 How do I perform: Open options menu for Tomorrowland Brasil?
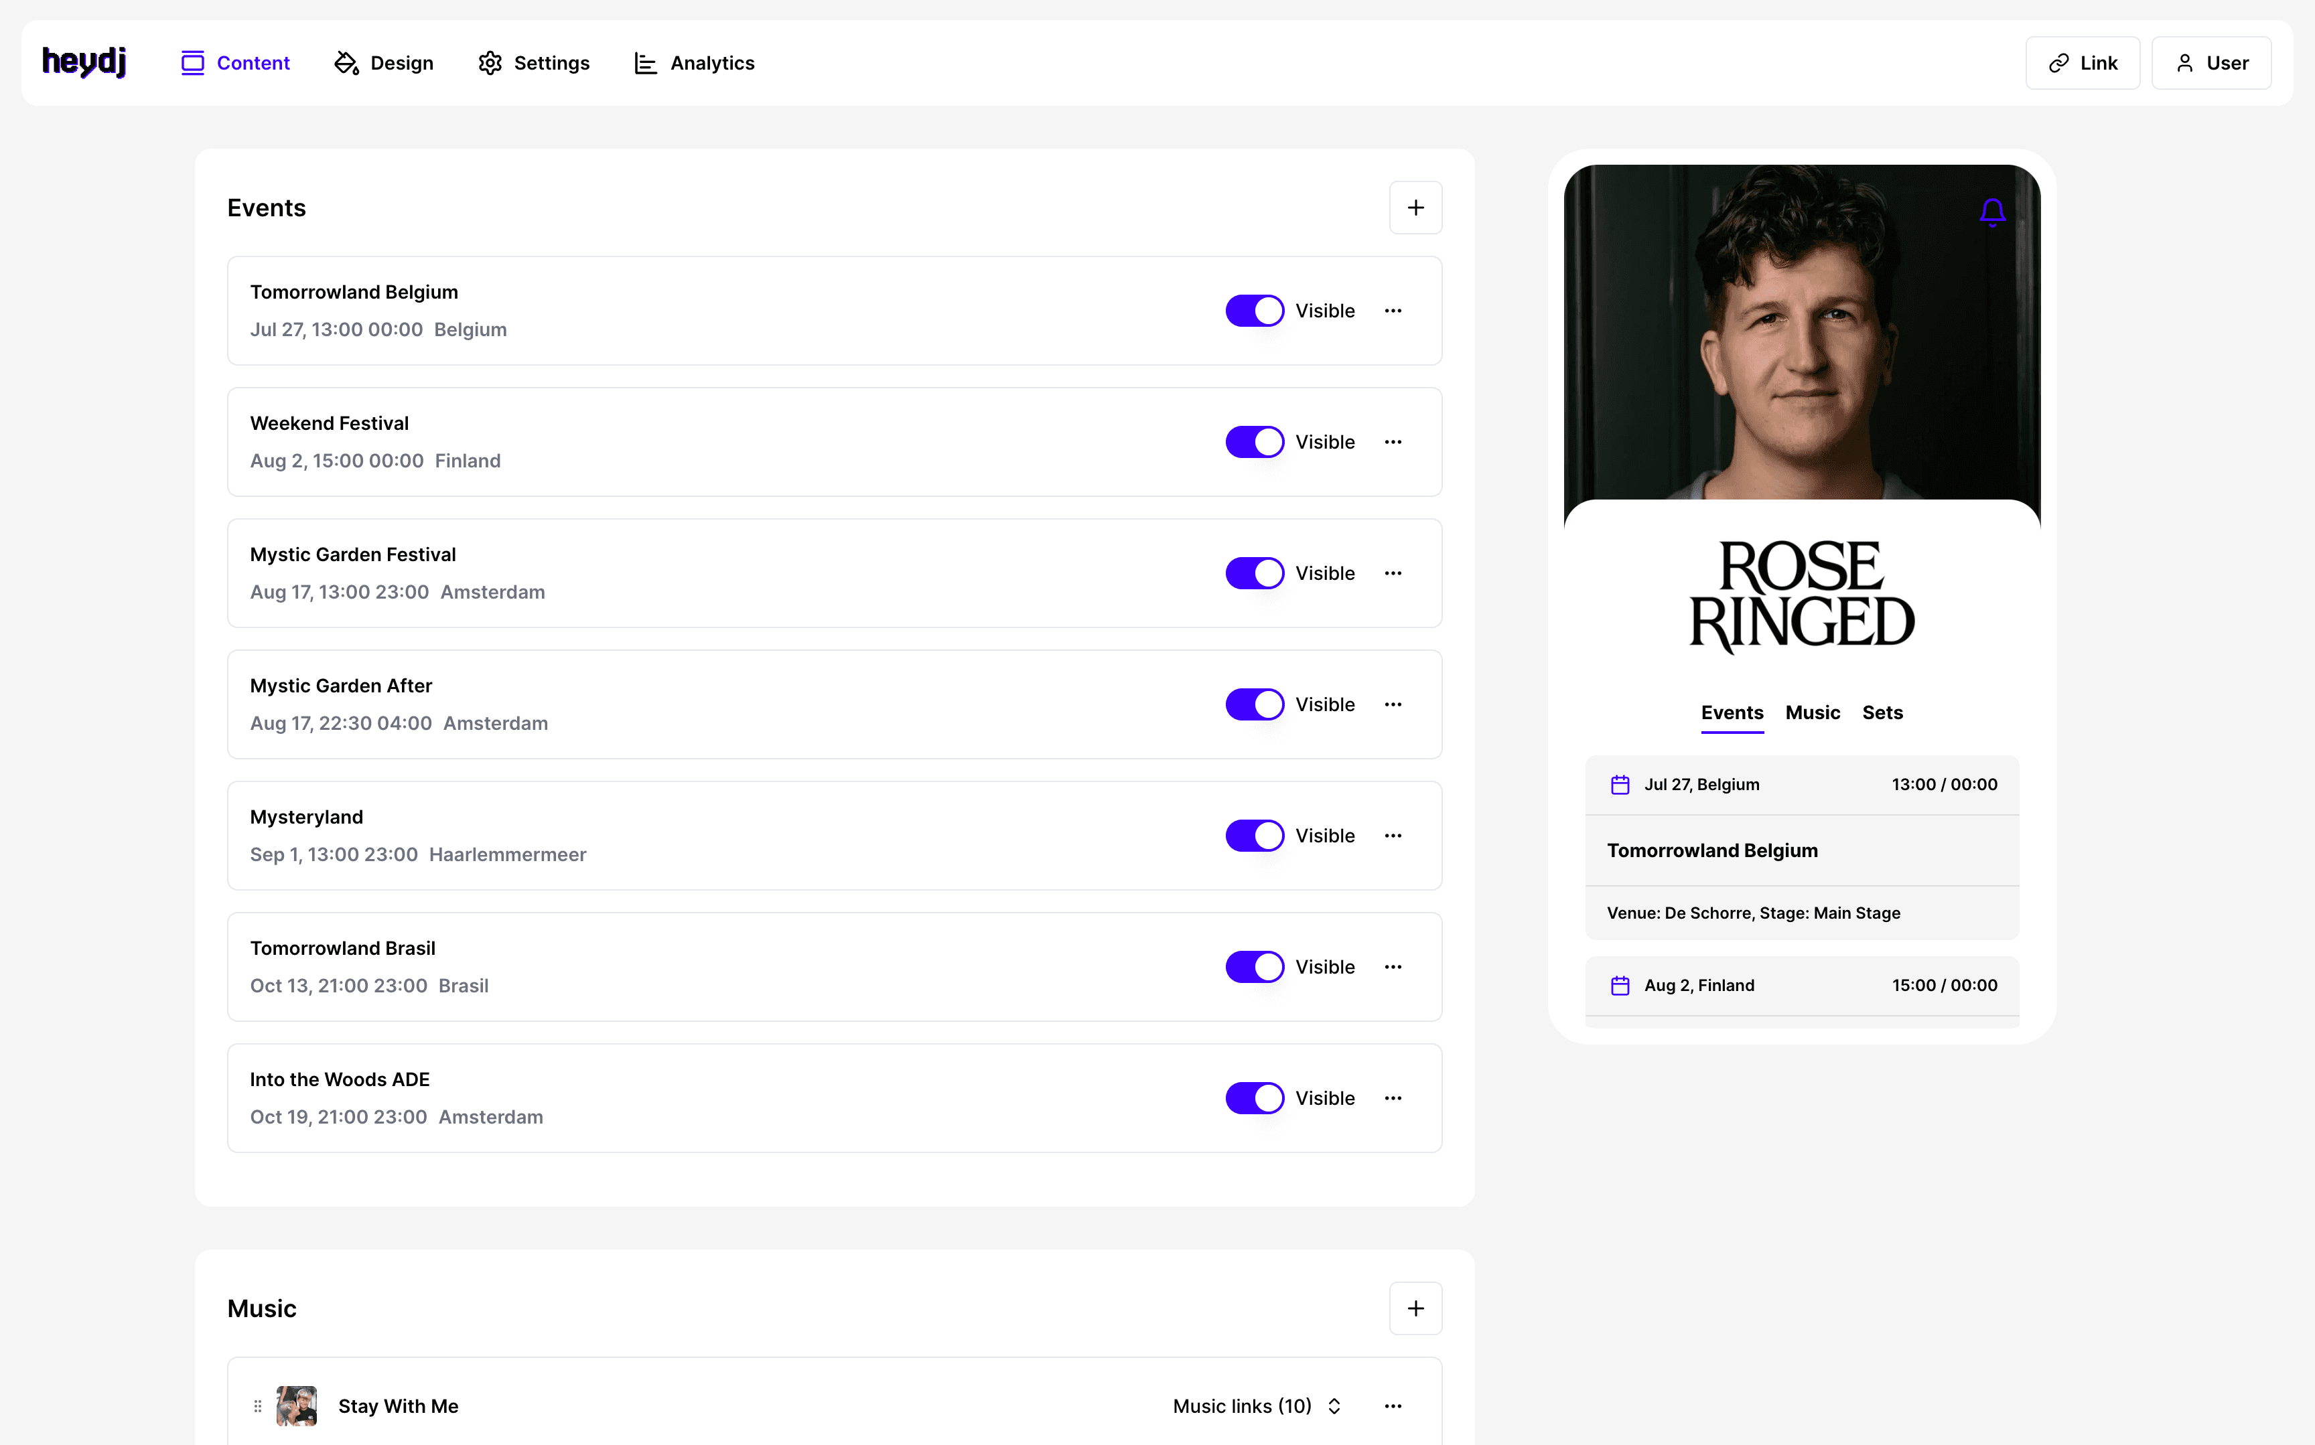(x=1393, y=966)
